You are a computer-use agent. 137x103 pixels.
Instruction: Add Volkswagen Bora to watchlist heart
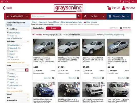point(53,78)
